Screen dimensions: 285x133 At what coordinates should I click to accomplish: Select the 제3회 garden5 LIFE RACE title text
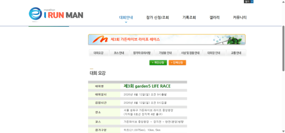point(147,86)
